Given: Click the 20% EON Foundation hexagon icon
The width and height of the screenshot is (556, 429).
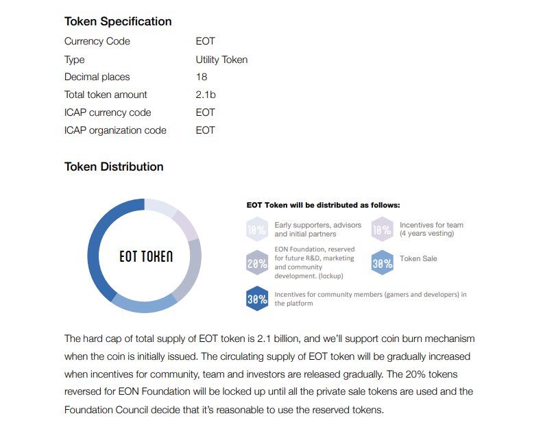Looking at the screenshot, I should [x=256, y=263].
